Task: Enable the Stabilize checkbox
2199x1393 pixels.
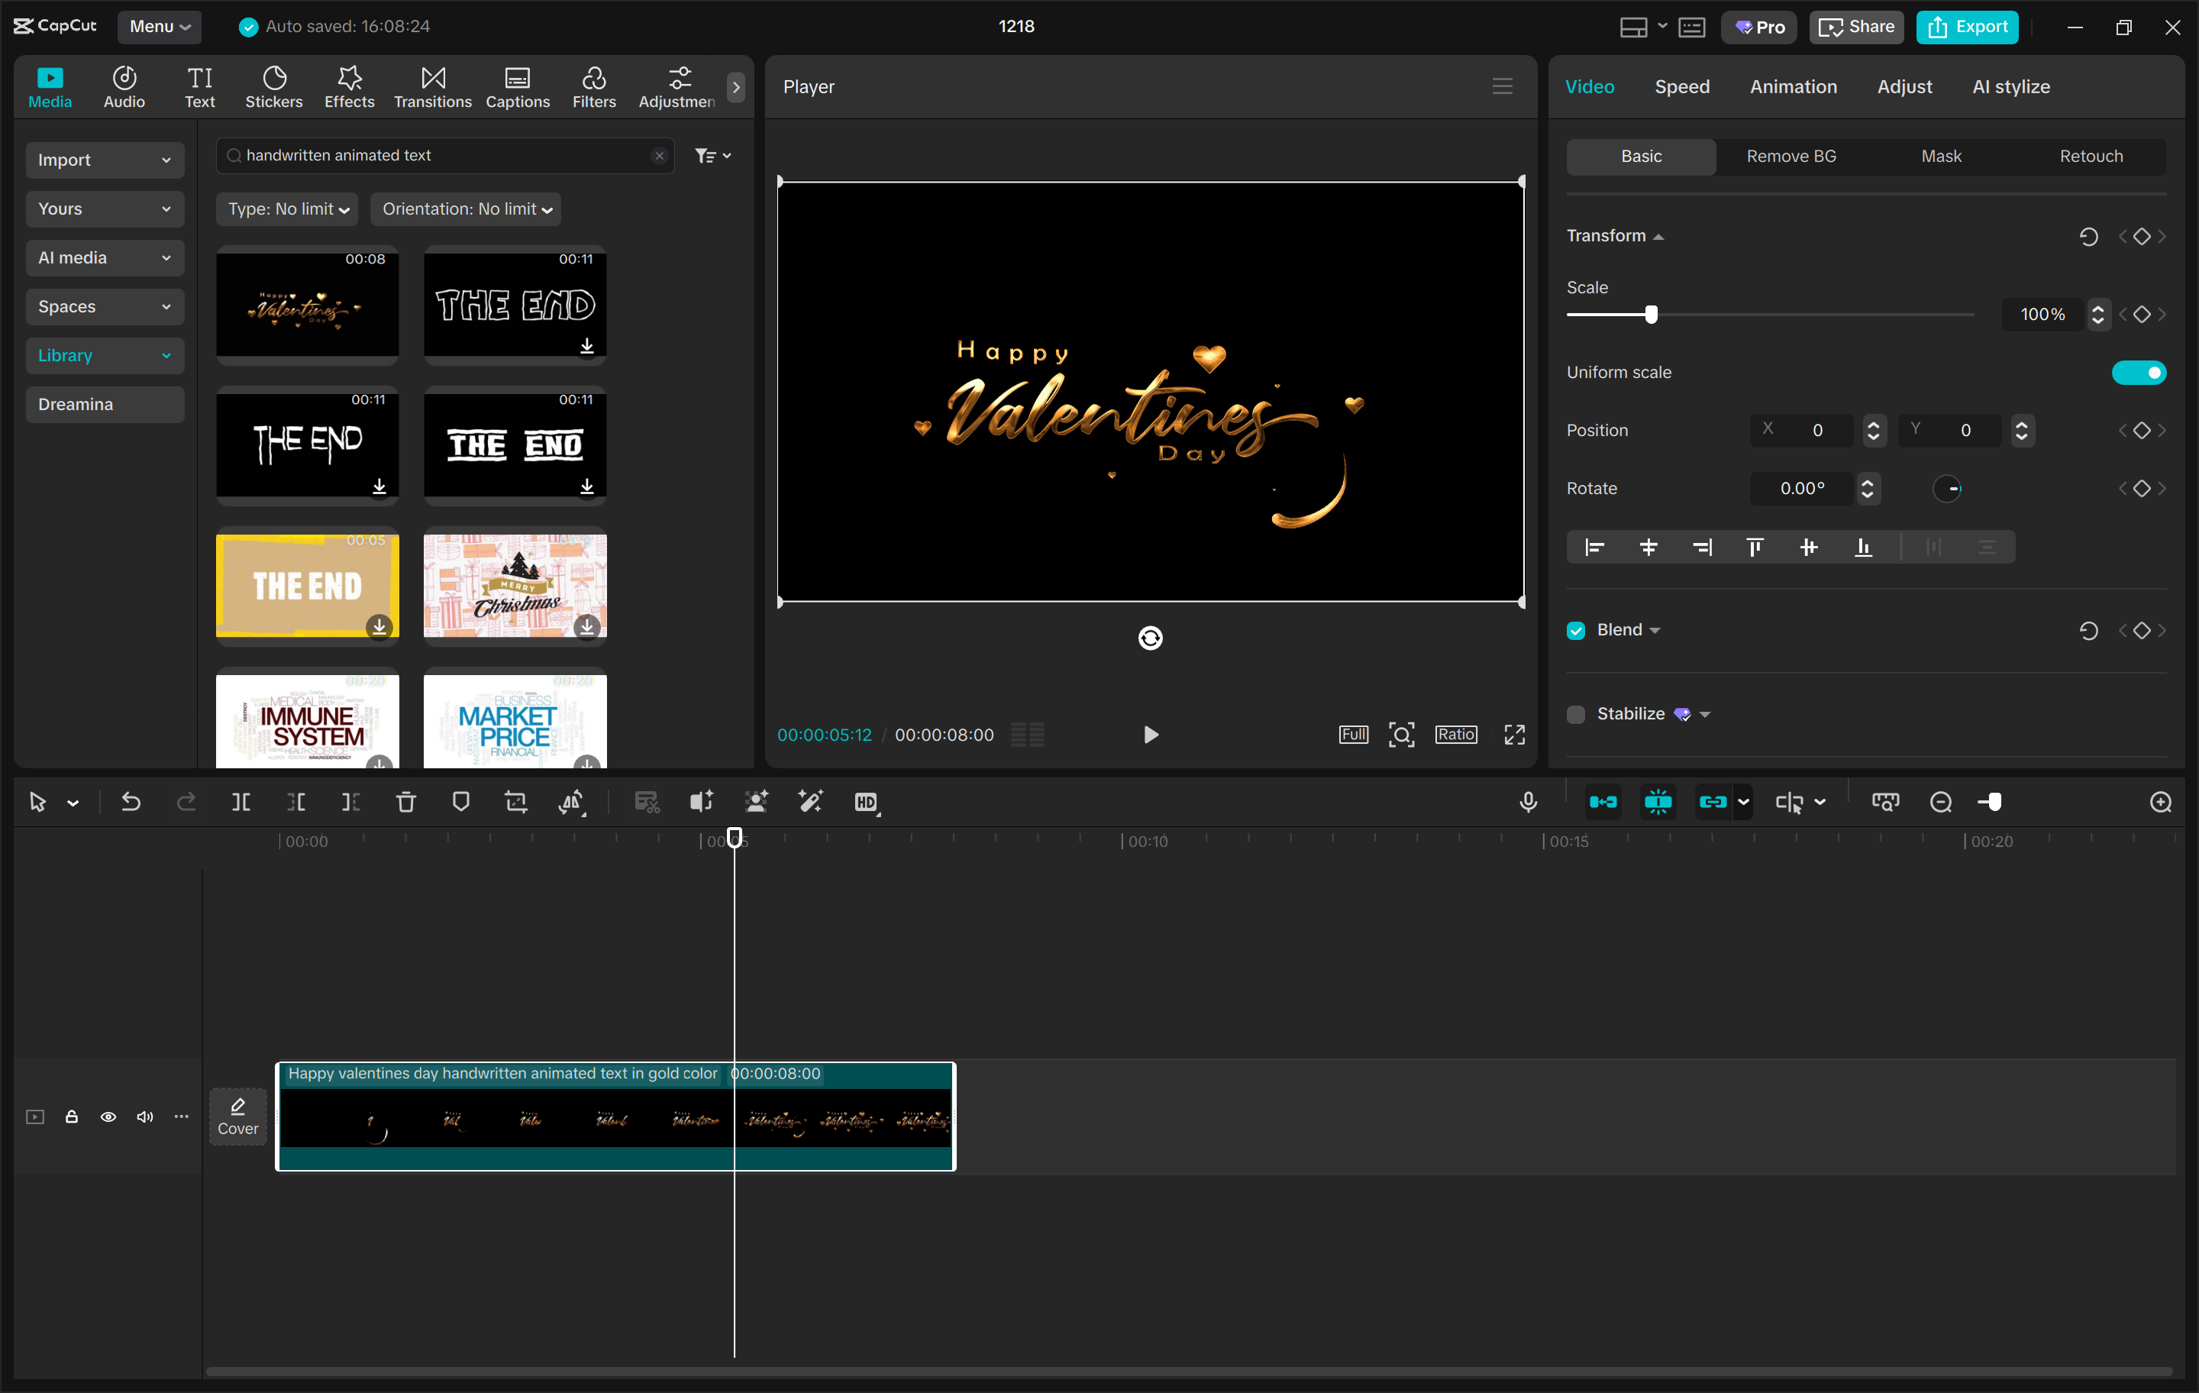Action: coord(1575,714)
